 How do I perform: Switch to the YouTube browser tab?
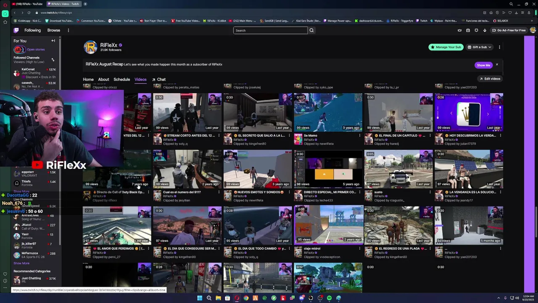pos(28,4)
